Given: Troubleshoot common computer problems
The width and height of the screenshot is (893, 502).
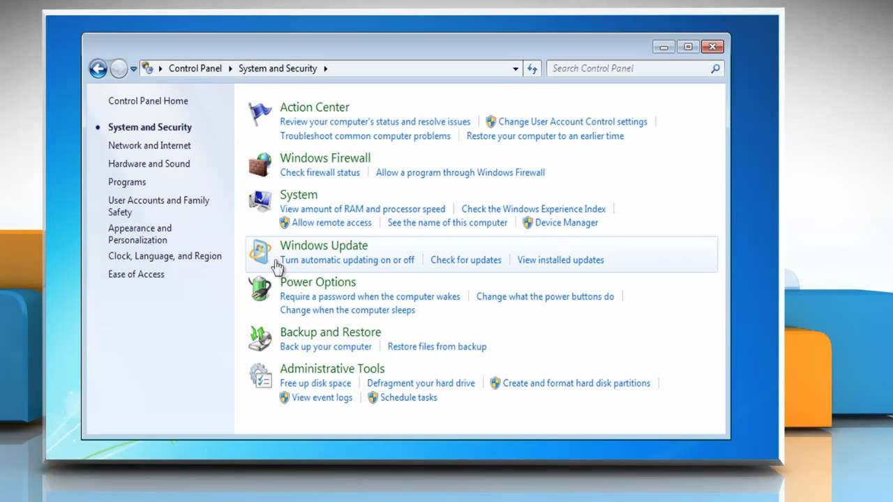Looking at the screenshot, I should tap(366, 136).
